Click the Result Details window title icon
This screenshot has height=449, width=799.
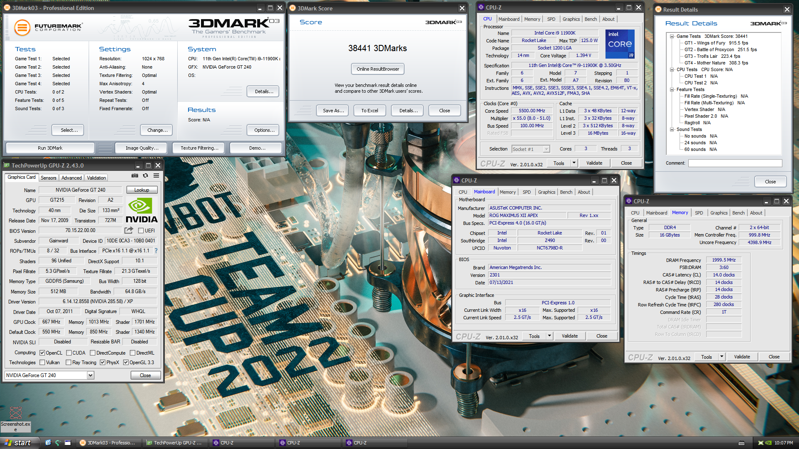[x=658, y=10]
